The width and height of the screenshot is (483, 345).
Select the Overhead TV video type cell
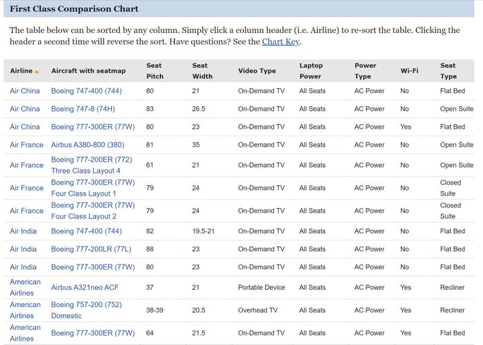(258, 311)
